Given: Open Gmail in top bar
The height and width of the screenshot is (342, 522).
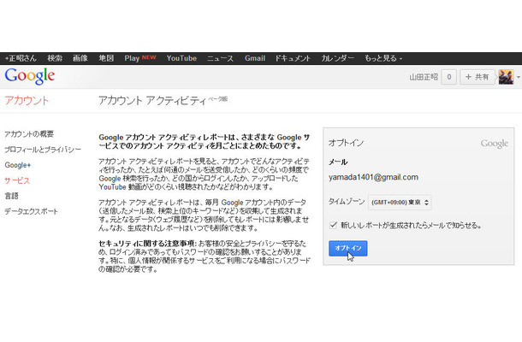Looking at the screenshot, I should (255, 58).
